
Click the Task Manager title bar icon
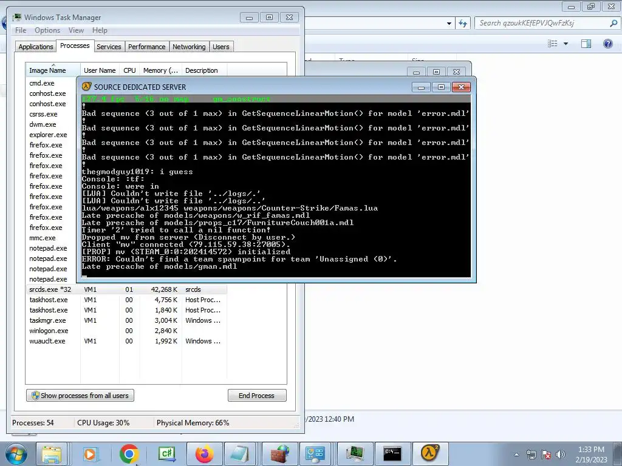(17, 18)
